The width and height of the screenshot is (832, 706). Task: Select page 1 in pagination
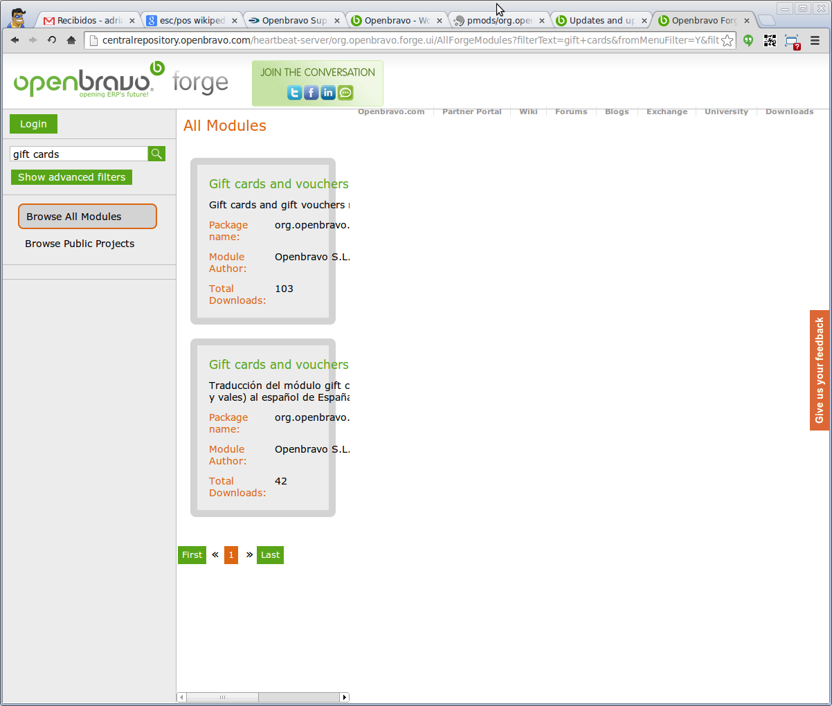231,555
